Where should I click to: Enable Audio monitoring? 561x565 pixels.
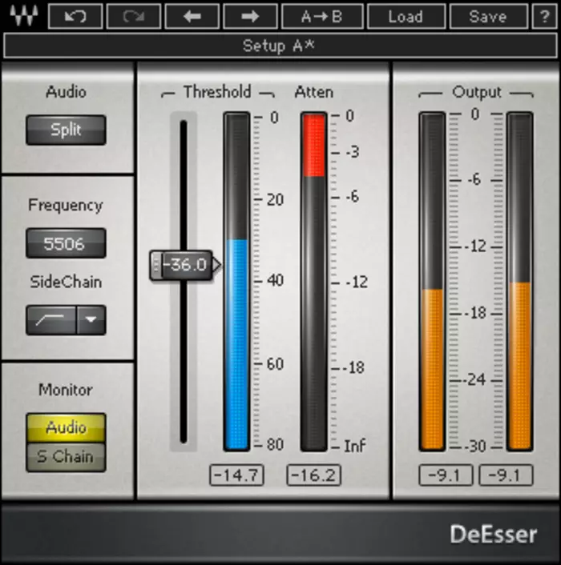tap(66, 427)
